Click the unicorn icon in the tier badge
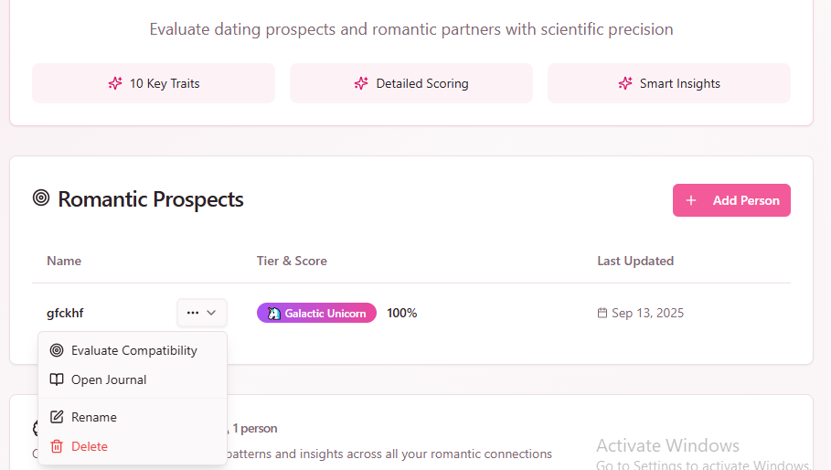The width and height of the screenshot is (831, 470). [274, 313]
